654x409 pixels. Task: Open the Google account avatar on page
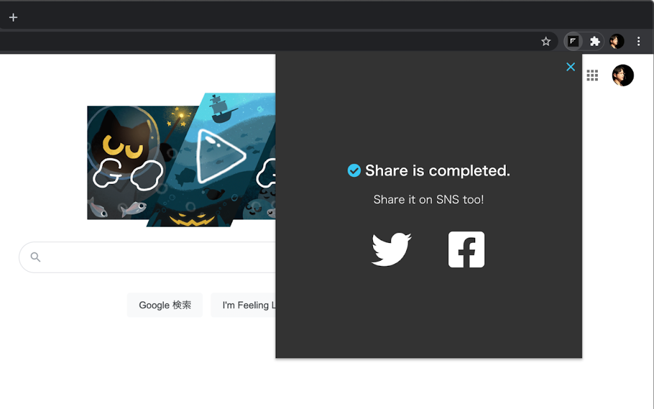[x=623, y=75]
